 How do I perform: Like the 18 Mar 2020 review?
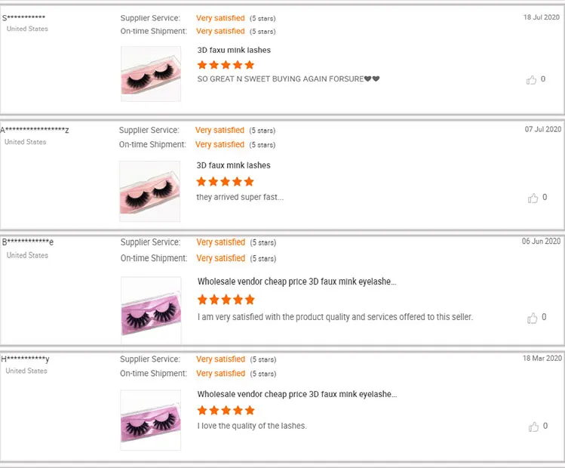pyautogui.click(x=533, y=426)
